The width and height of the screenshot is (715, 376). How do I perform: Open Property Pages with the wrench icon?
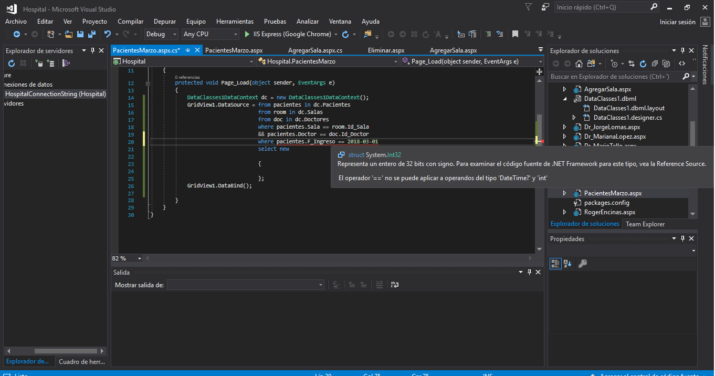pos(582,264)
